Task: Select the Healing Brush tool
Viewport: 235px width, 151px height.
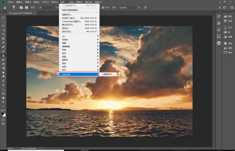Action: tap(3, 47)
